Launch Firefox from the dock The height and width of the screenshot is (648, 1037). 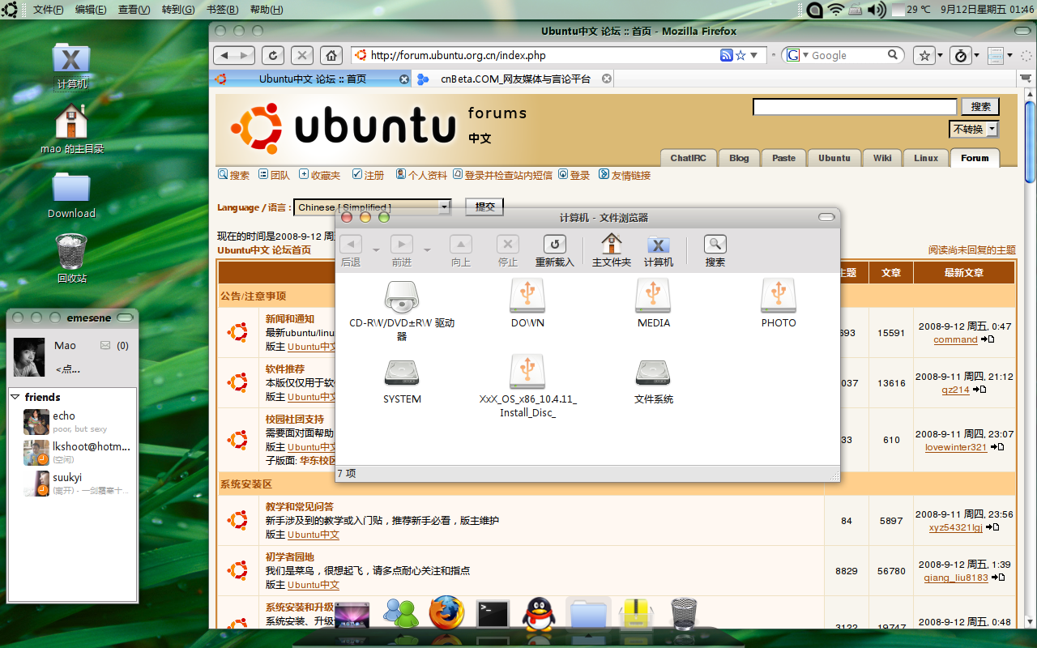click(x=446, y=613)
